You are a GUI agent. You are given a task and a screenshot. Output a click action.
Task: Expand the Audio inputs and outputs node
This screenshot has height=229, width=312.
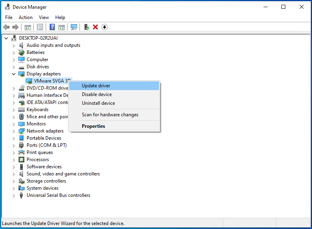click(x=14, y=45)
